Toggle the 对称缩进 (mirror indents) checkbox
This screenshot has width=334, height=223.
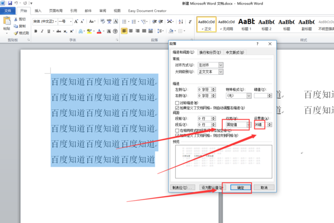[177, 103]
